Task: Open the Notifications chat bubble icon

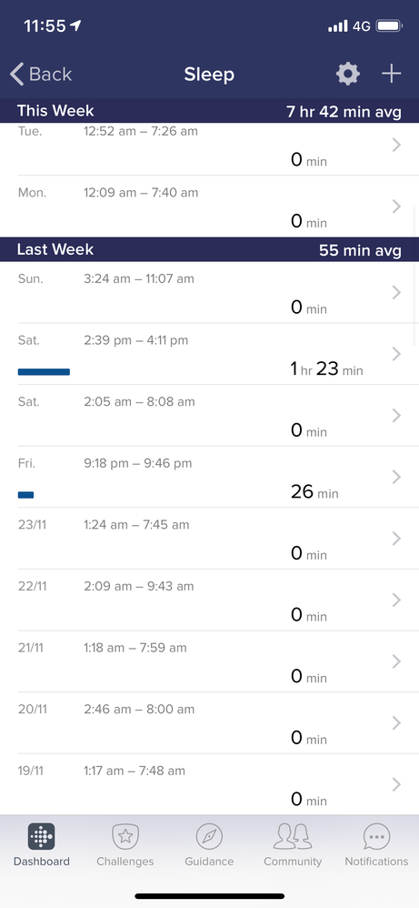Action: click(377, 836)
